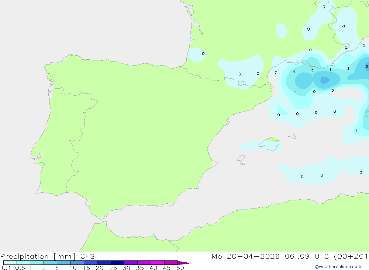
Task: Click the '6' precipitation value at map edge
Action: click(x=367, y=67)
